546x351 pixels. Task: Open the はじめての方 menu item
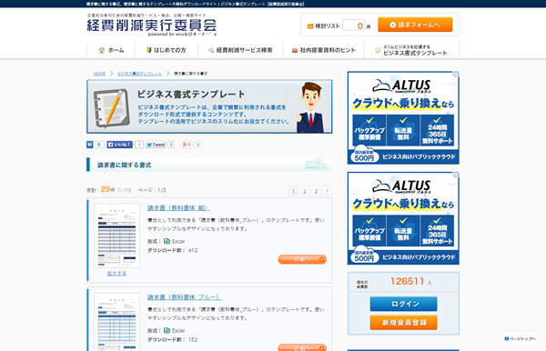(167, 50)
